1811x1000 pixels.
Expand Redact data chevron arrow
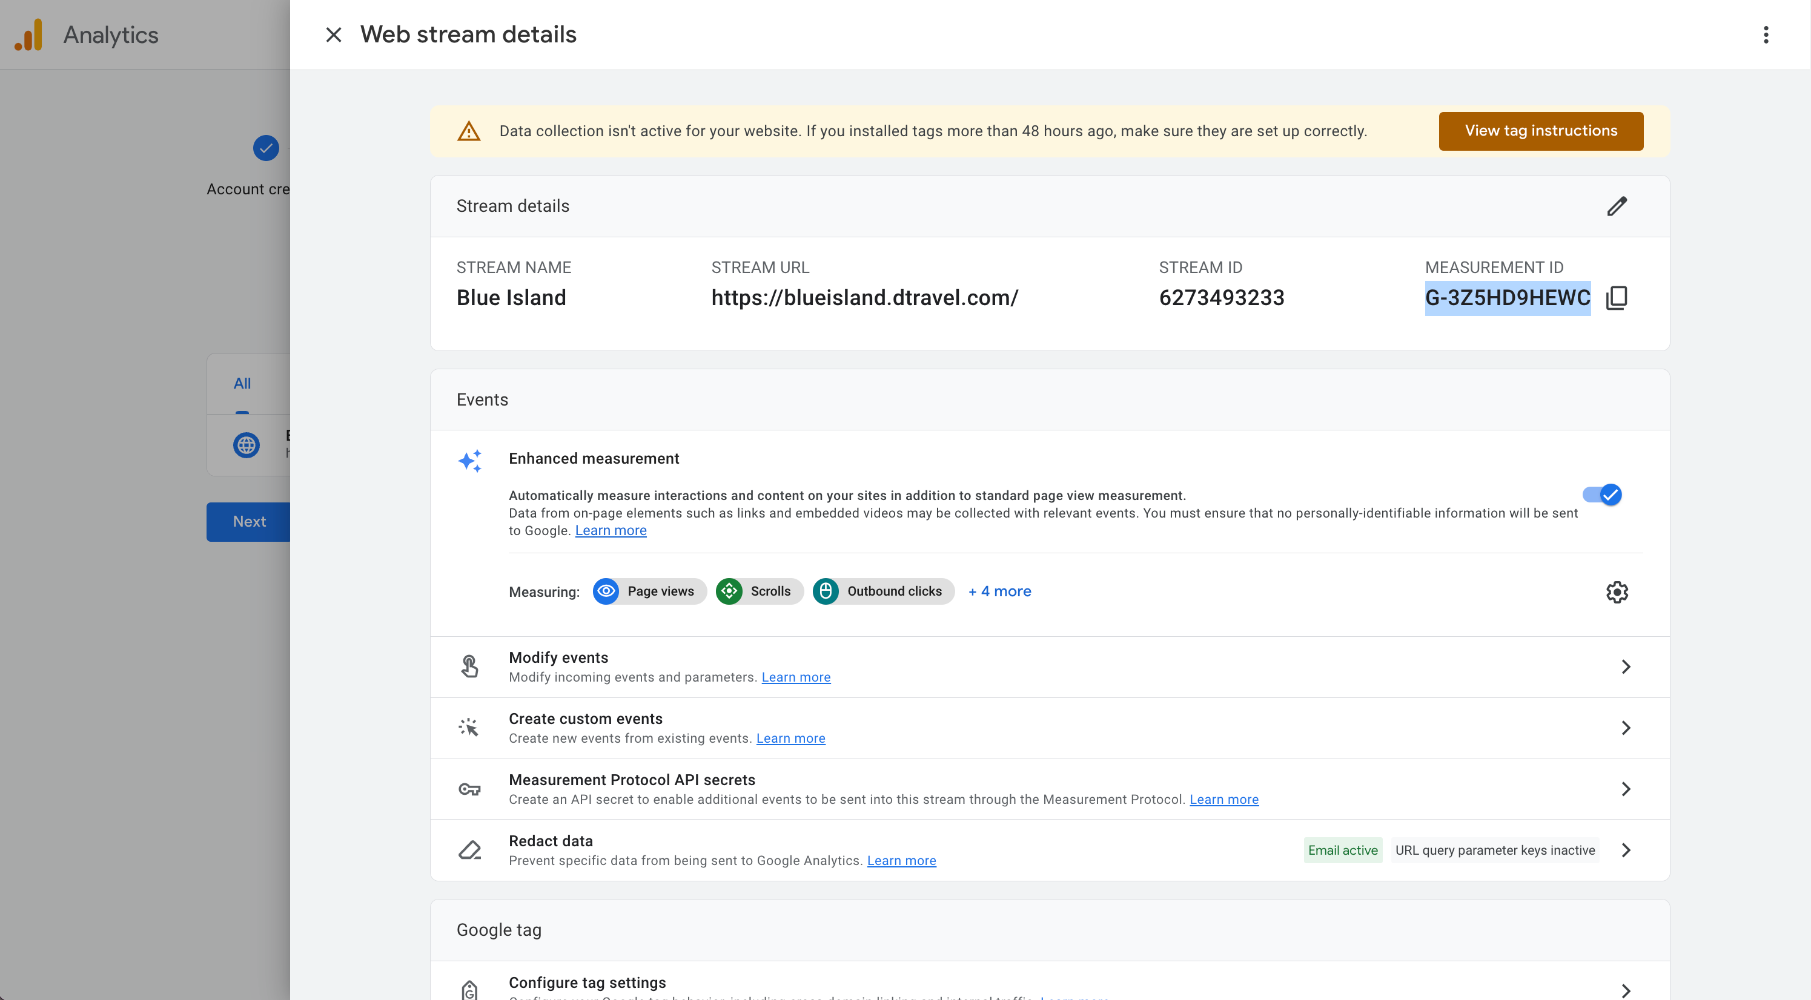click(1626, 850)
